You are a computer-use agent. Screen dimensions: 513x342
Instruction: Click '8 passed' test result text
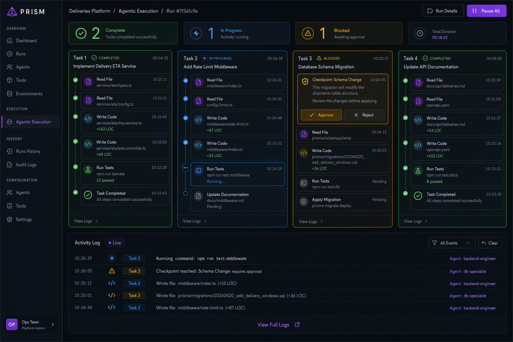tap(434, 182)
